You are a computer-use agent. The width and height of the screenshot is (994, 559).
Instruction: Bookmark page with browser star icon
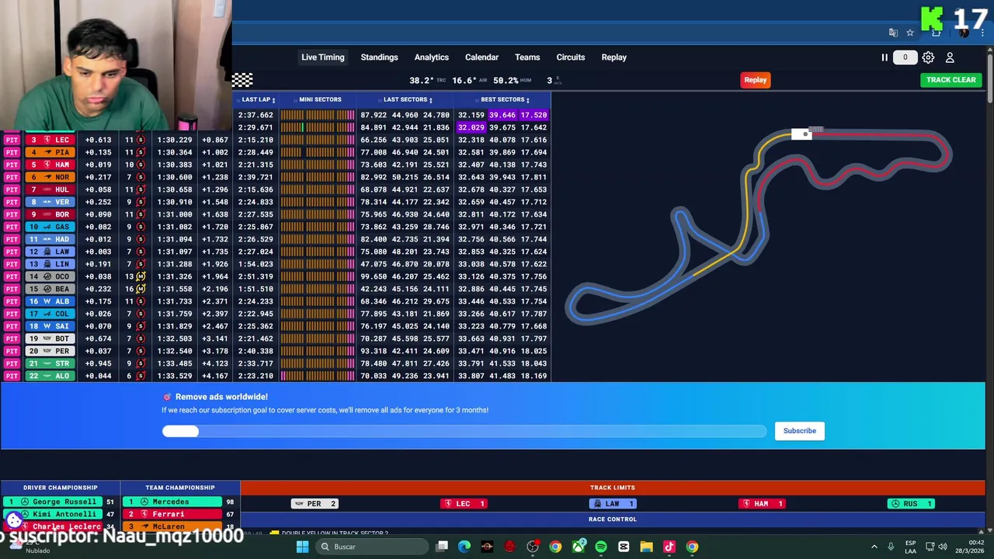910,33
